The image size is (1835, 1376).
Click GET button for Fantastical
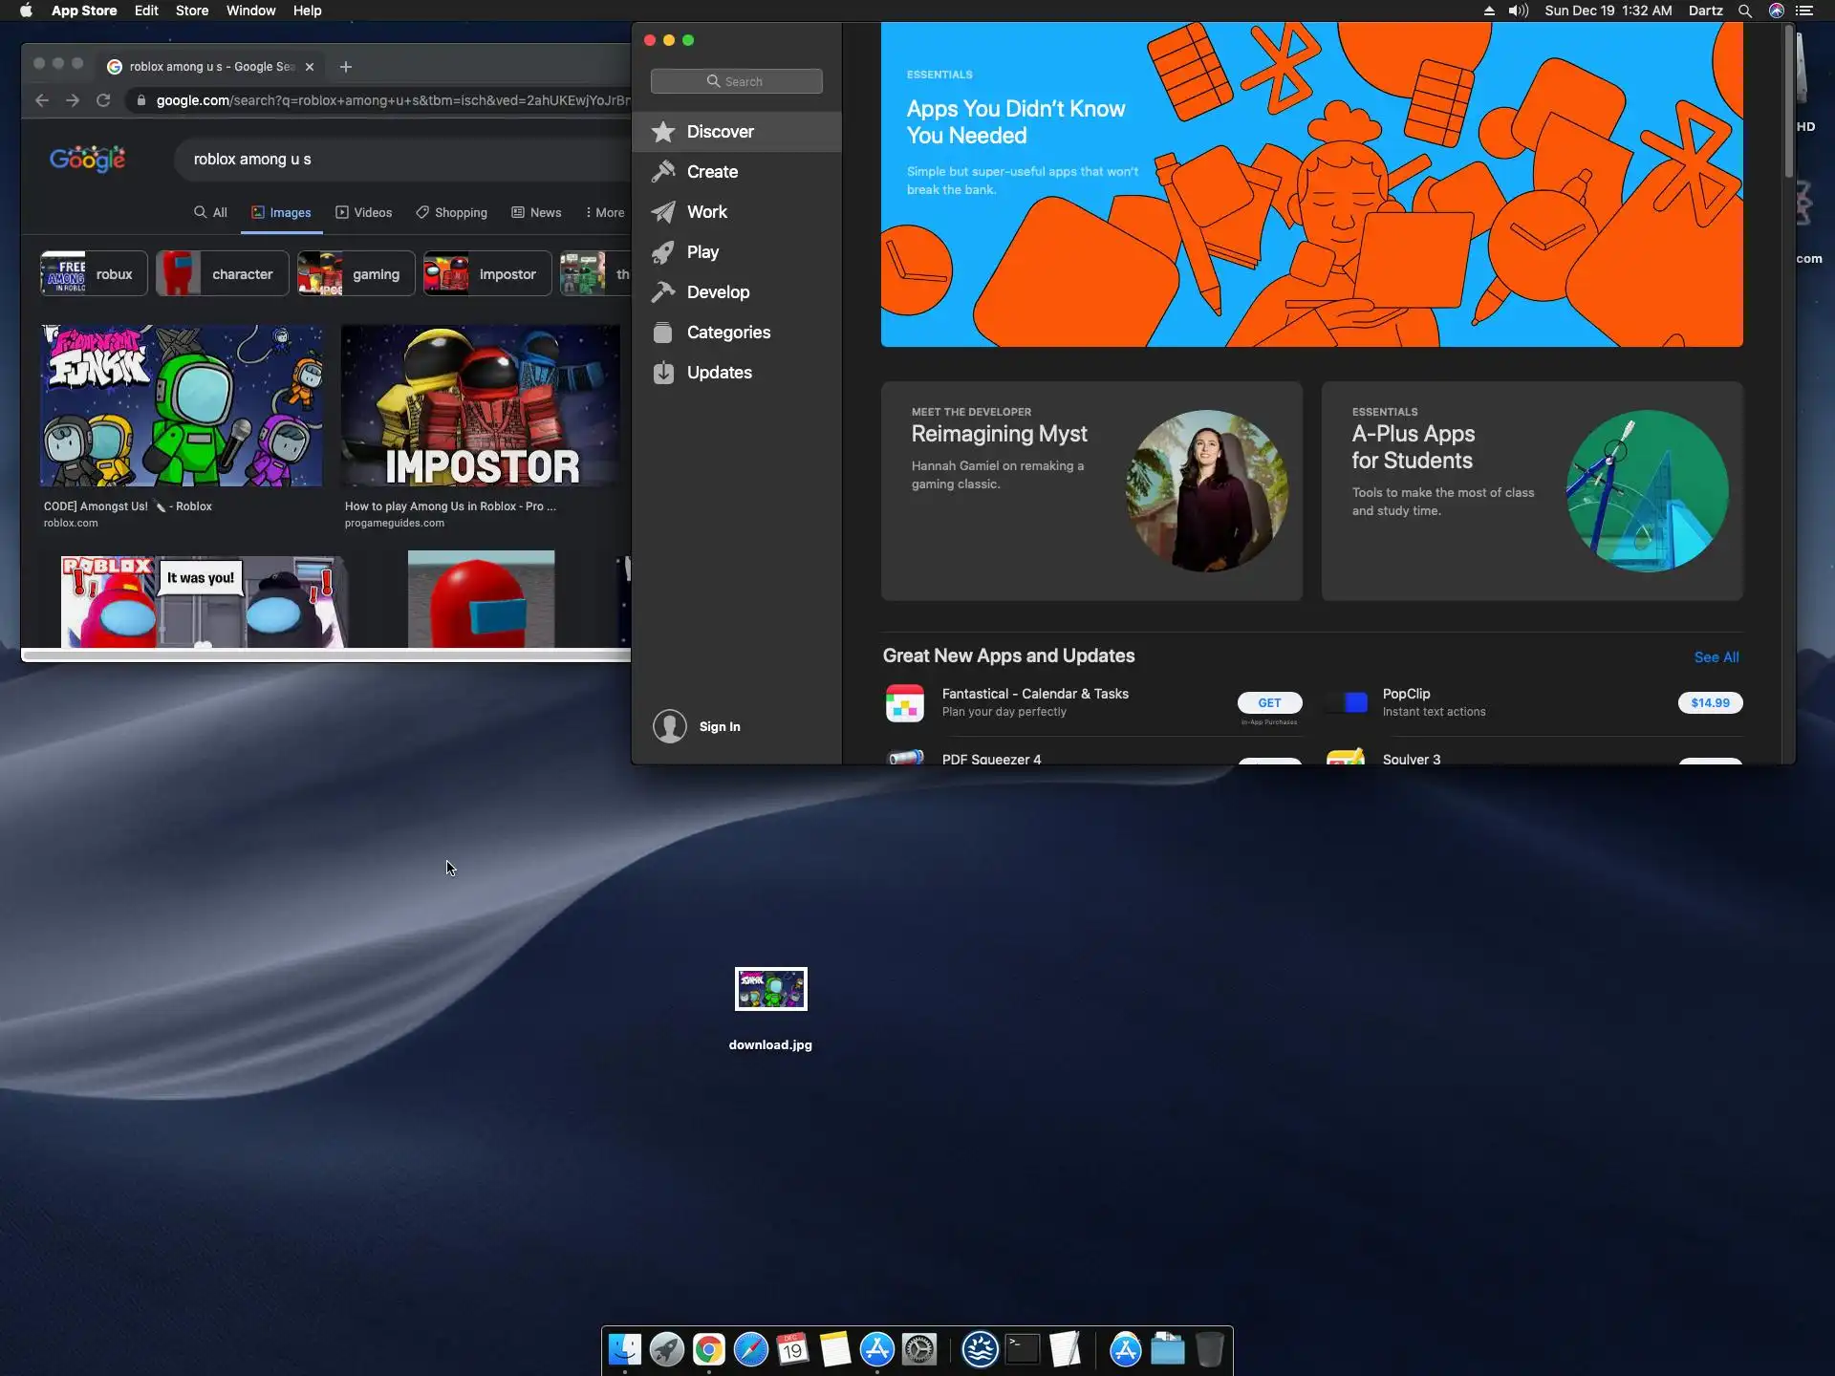[x=1269, y=702]
